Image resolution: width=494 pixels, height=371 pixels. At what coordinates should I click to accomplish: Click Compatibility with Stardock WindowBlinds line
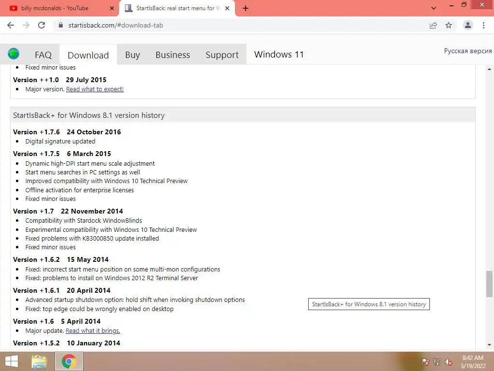click(x=83, y=220)
